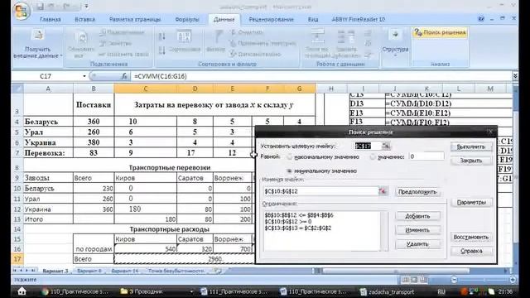Click the Выполнить button
This screenshot has height=298, width=530.
pyautogui.click(x=471, y=147)
